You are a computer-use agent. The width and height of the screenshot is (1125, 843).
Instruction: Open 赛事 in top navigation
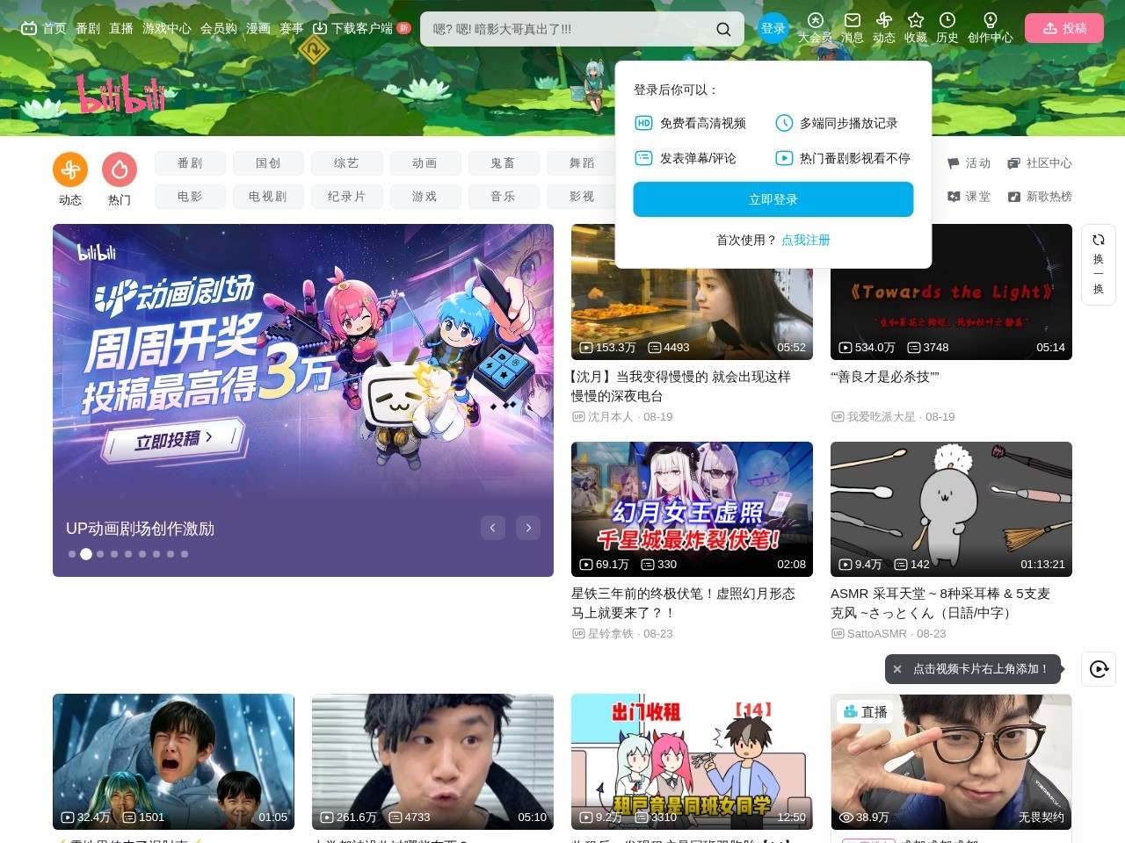pos(292,28)
